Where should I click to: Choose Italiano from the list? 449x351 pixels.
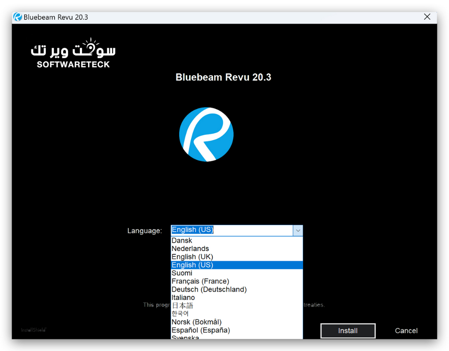183,297
